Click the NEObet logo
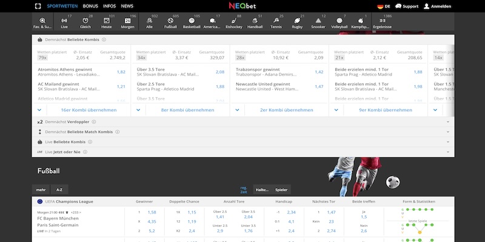Screen dimensions: 485x242 click(x=242, y=6)
